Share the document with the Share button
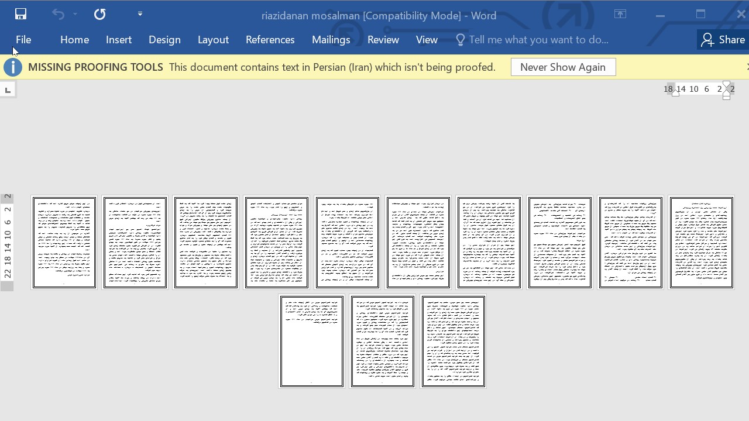The width and height of the screenshot is (749, 421). [723, 40]
